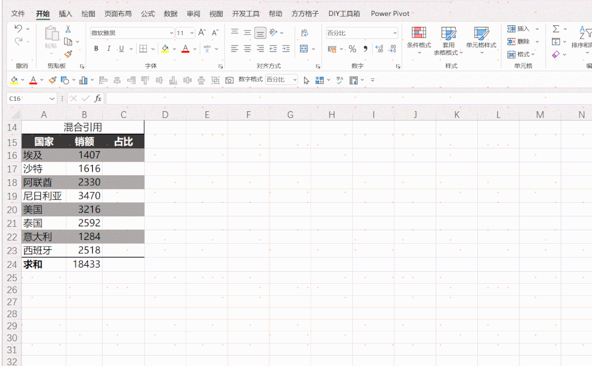Click the yellow fill color button in ribbon

coord(165,49)
